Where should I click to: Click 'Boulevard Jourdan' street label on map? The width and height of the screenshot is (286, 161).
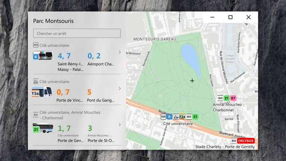[232, 135]
